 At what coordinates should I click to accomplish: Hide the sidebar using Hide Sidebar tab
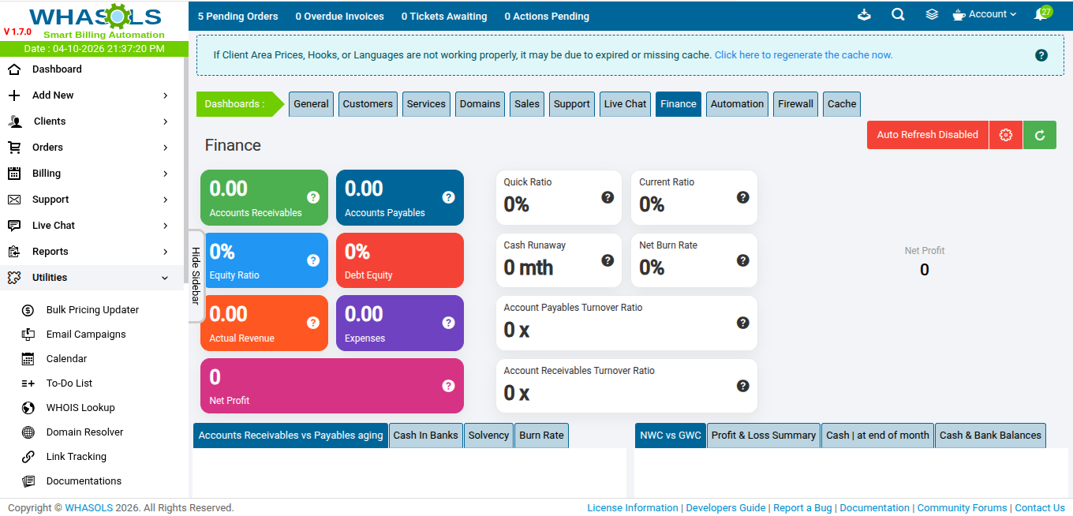[x=196, y=275]
